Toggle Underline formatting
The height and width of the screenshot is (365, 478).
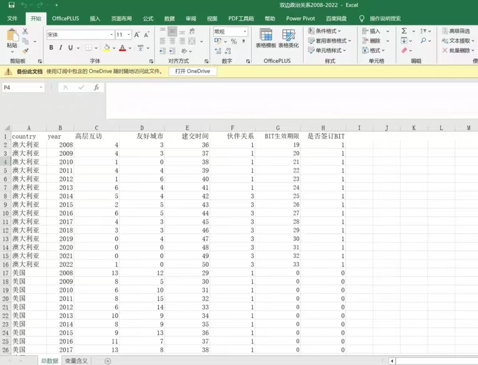[x=71, y=47]
